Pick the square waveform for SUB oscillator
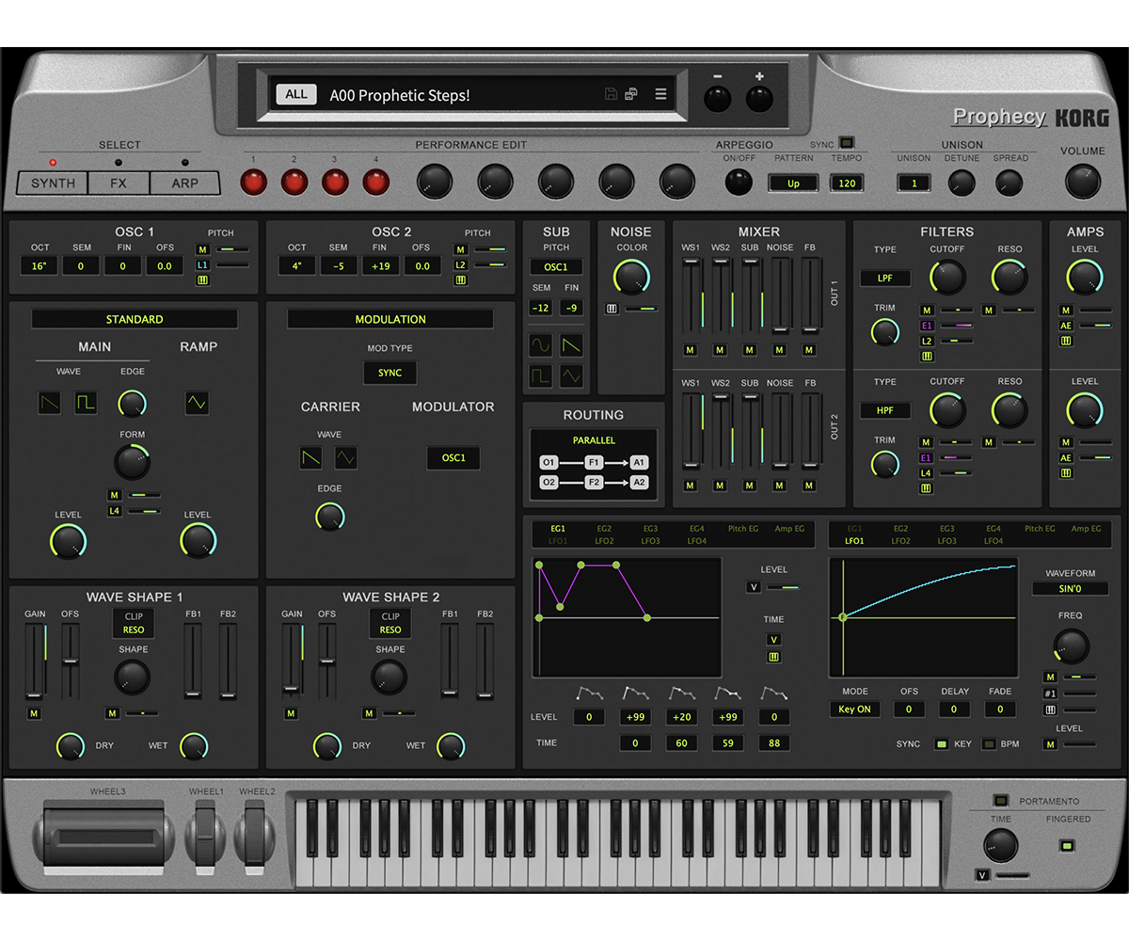 pos(541,376)
